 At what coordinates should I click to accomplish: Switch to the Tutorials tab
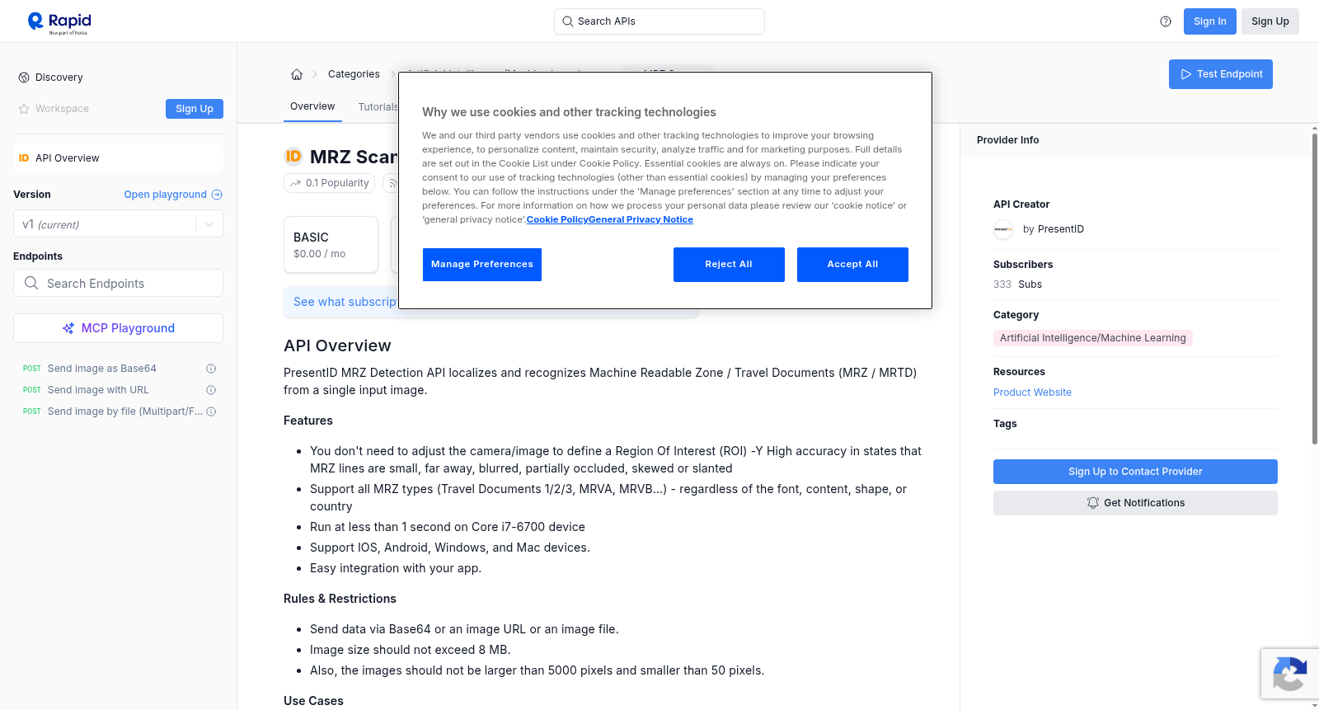click(x=378, y=107)
